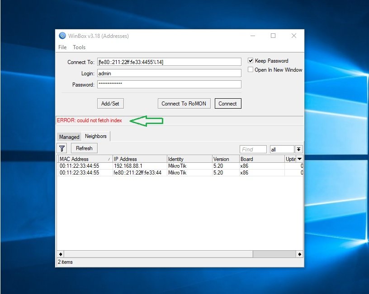Screen dimensions: 369x294
Task: Enable Open In New Window checkbox
Action: click(251, 70)
